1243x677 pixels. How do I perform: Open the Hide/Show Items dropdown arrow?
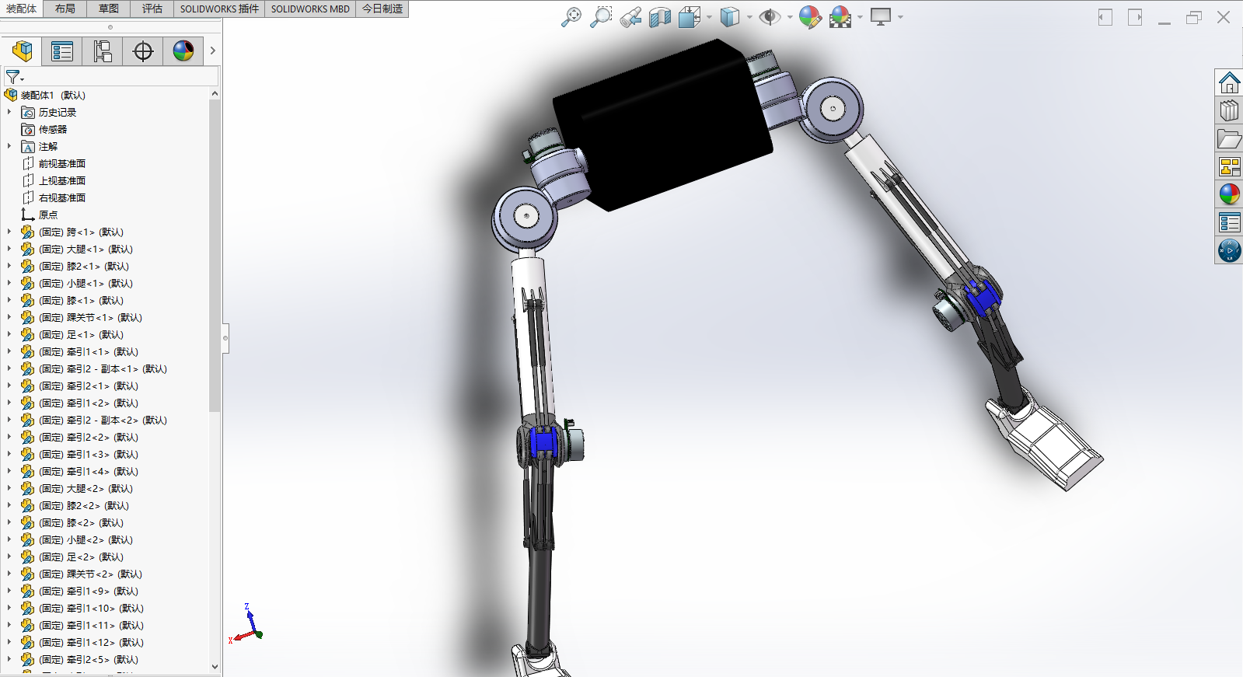click(x=790, y=17)
